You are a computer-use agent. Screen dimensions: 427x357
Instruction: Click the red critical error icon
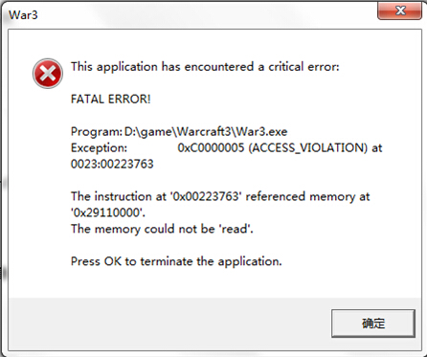[48, 74]
